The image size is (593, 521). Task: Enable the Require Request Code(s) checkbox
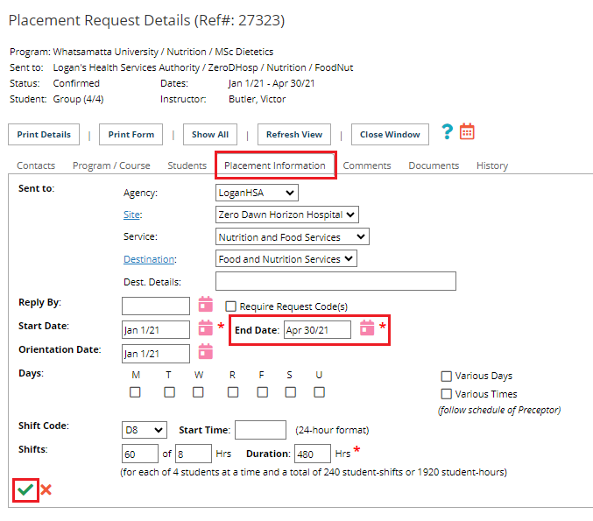pyautogui.click(x=231, y=306)
